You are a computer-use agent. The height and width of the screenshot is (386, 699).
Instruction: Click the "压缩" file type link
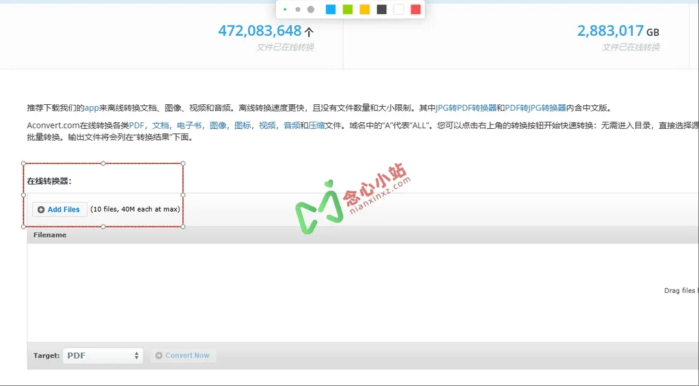point(317,125)
